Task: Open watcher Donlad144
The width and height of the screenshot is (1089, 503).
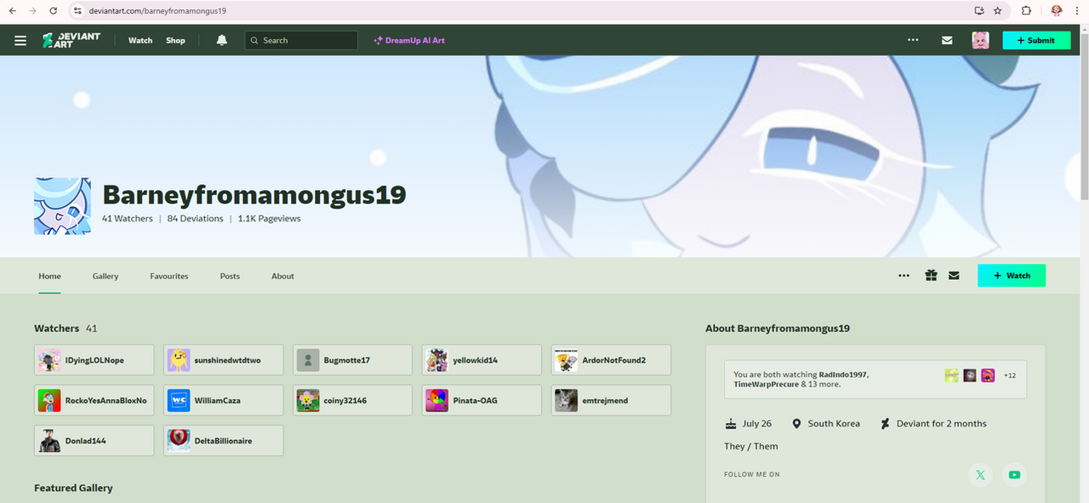Action: point(94,441)
